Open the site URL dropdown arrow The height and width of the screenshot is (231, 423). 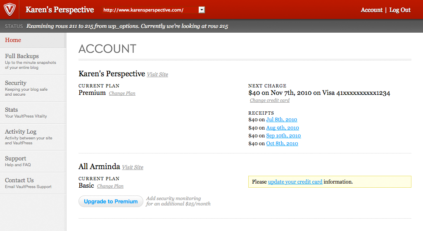[202, 10]
